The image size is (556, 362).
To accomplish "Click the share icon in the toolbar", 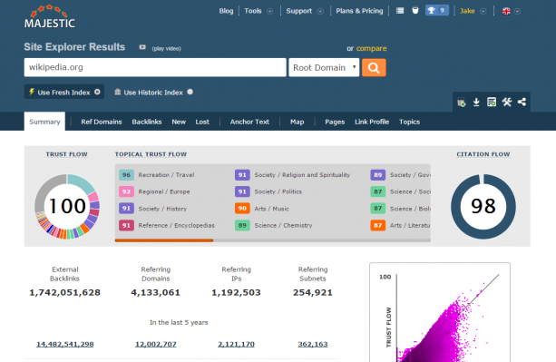I will [522, 103].
